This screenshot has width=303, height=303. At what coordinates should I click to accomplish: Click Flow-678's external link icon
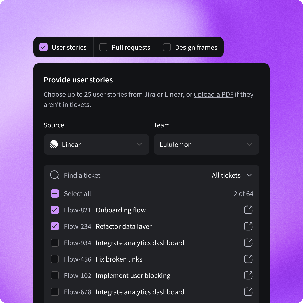[248, 292]
